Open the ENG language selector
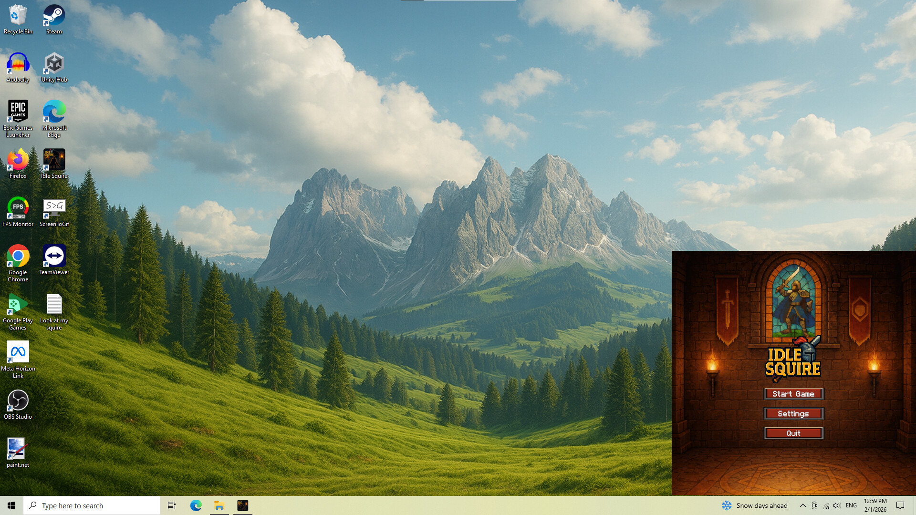This screenshot has width=916, height=515. pos(851,505)
